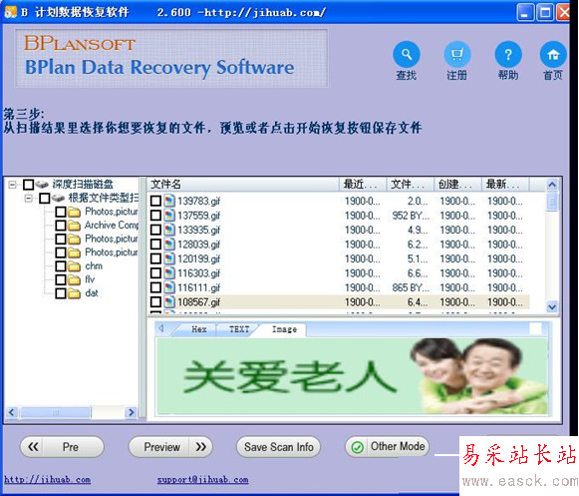The width and height of the screenshot is (579, 496).
Task: Click the Preview button
Action: (170, 447)
